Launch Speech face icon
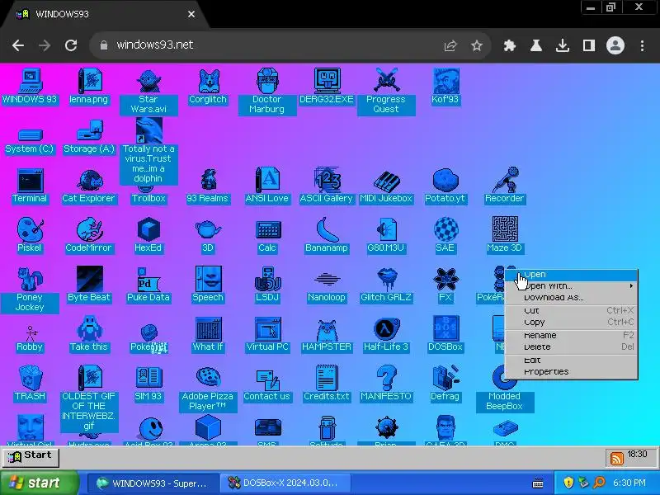This screenshot has height=495, width=660. [208, 280]
